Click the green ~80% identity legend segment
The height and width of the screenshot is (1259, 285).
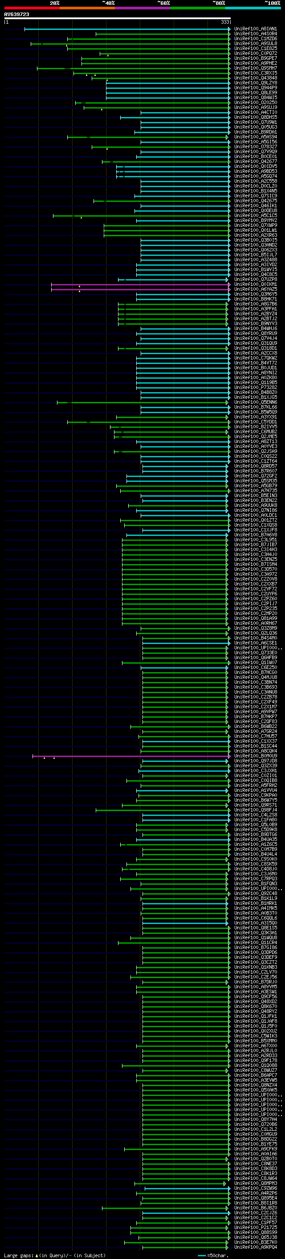point(198,8)
